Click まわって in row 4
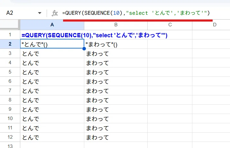230x148 pixels. tap(97, 63)
